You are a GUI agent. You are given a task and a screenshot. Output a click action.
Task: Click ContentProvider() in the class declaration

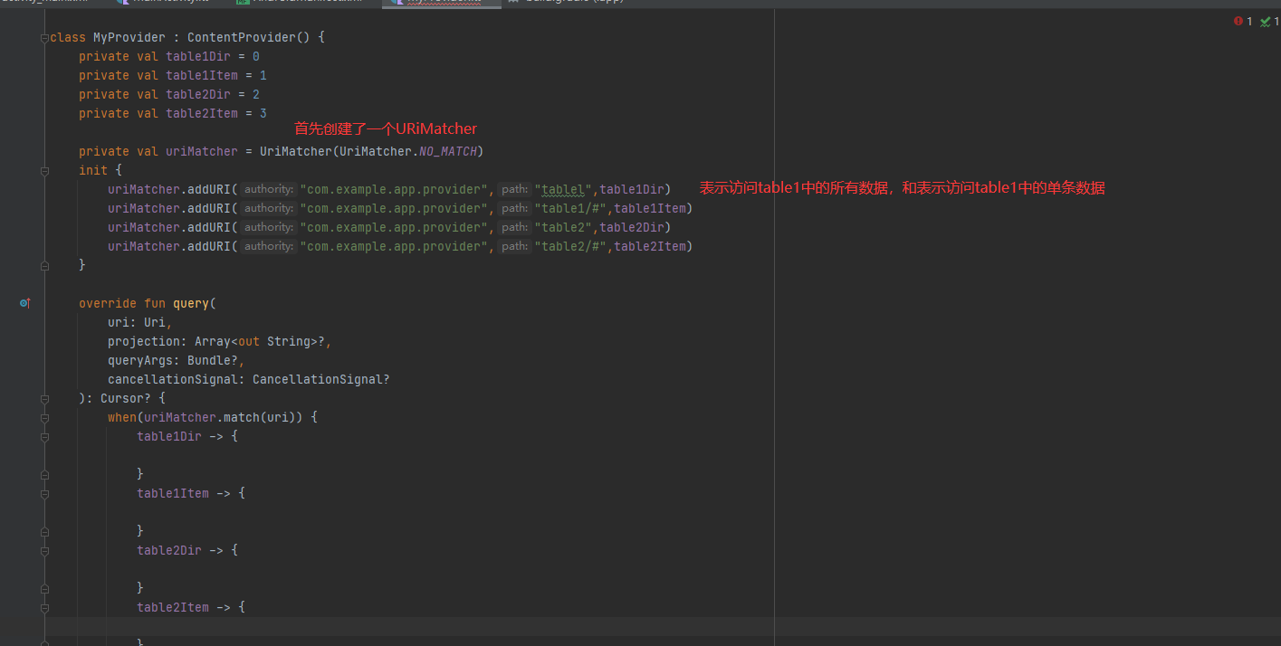(248, 37)
